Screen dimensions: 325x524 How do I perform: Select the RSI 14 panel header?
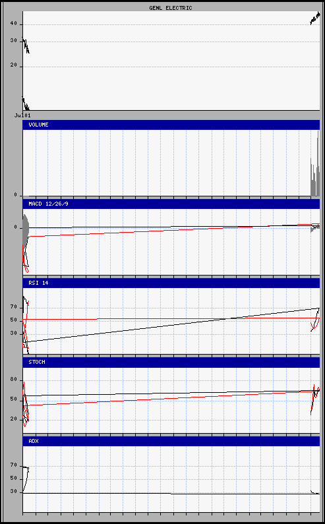[x=171, y=283]
